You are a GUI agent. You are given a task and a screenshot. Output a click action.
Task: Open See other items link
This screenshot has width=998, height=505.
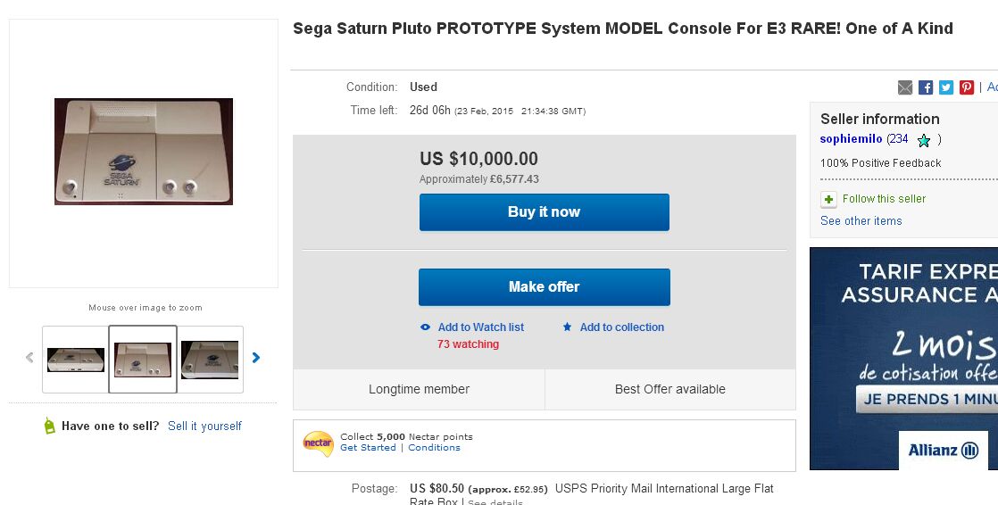pos(861,221)
